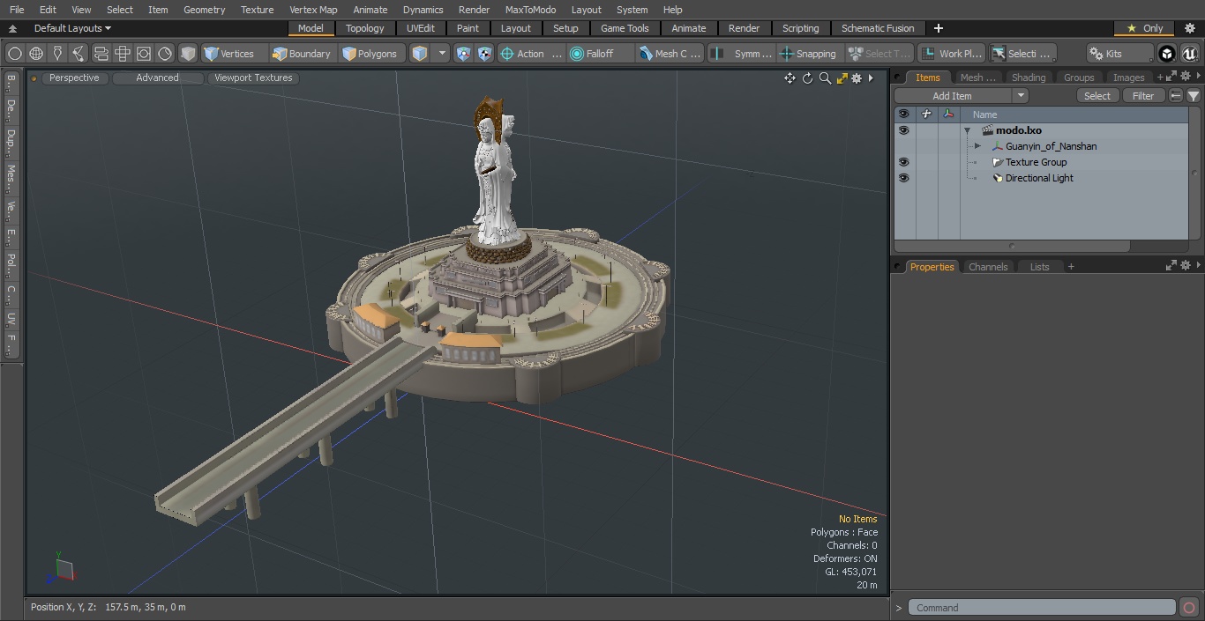Open the MaxToModo menu
Image resolution: width=1205 pixels, height=621 pixels.
pos(530,10)
